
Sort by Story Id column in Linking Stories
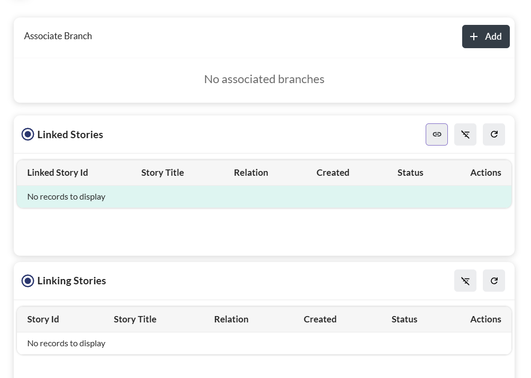[x=43, y=319]
